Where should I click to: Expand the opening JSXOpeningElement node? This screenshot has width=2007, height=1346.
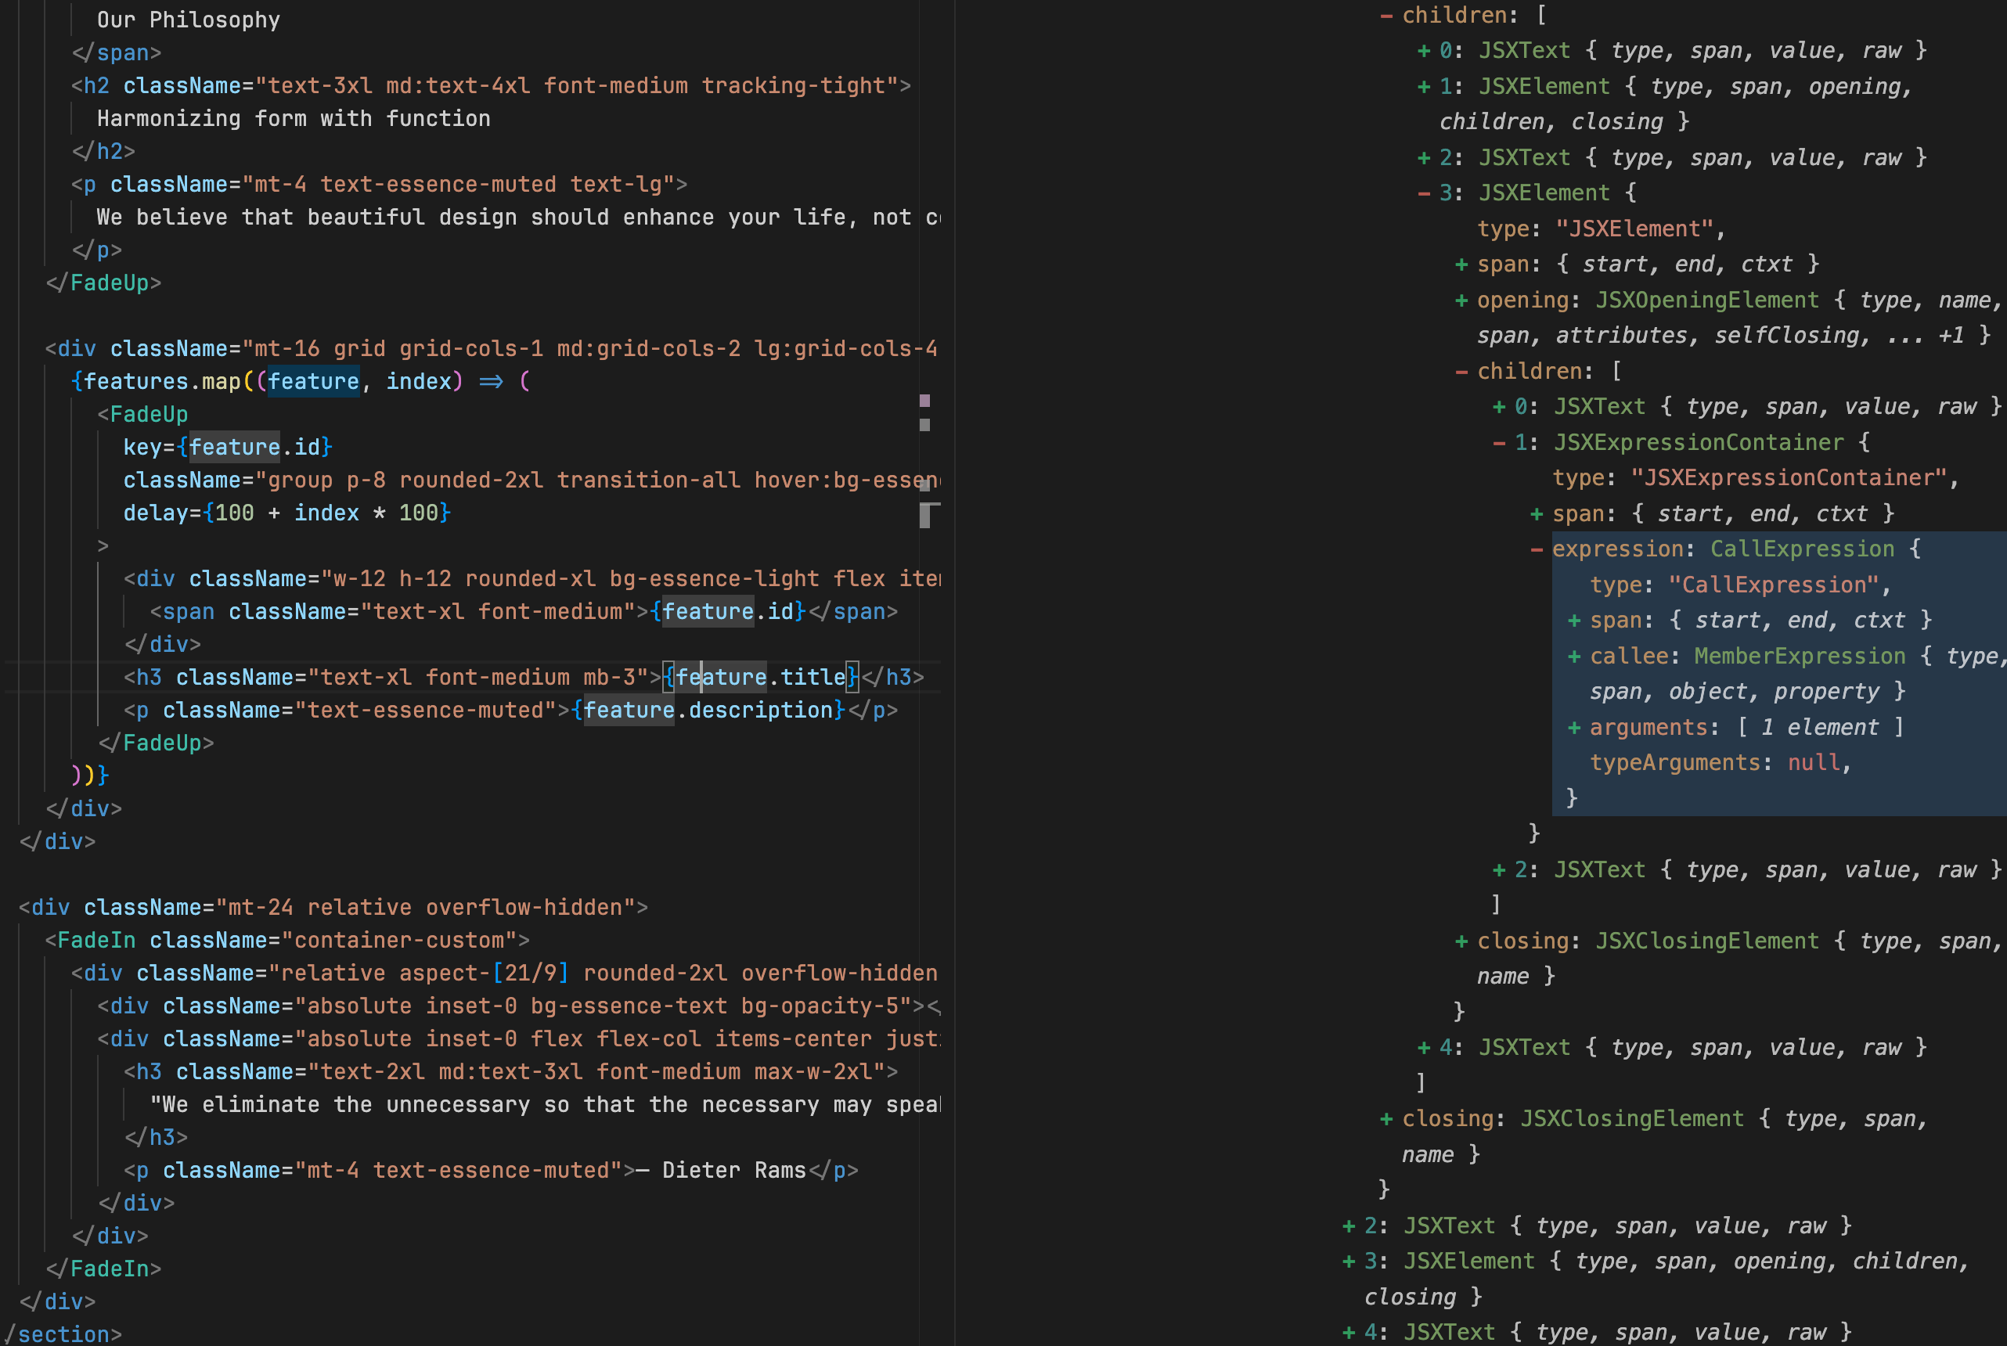1461,301
